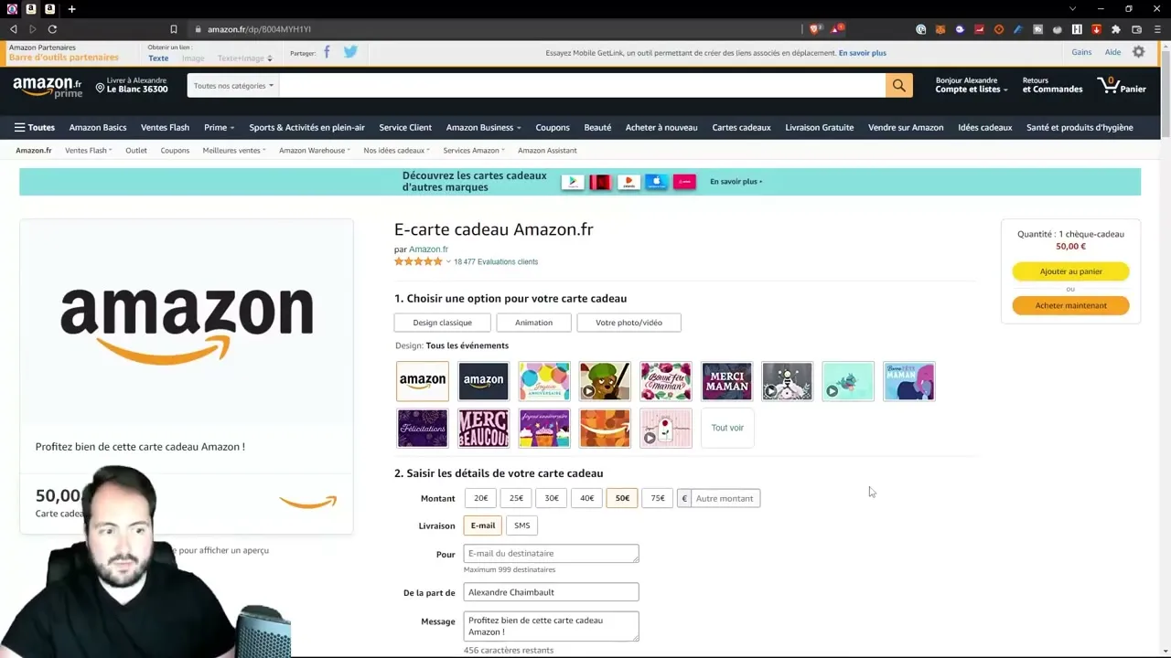Viewport: 1171px width, 658px height.
Task: Select the App Store & iTunes card icon
Action: point(656,181)
